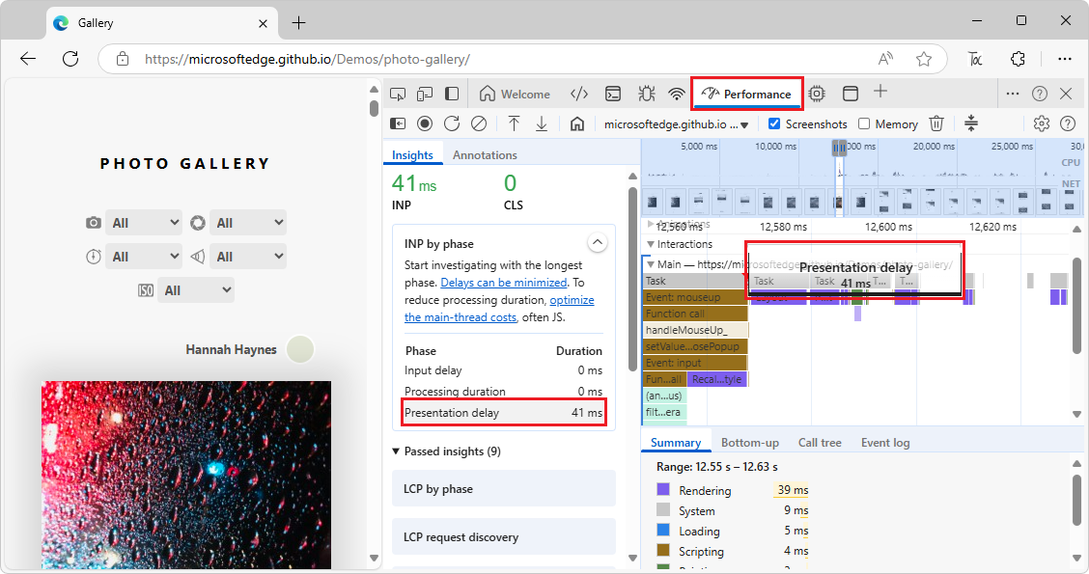
Task: Clear the current performance trace
Action: coord(478,123)
